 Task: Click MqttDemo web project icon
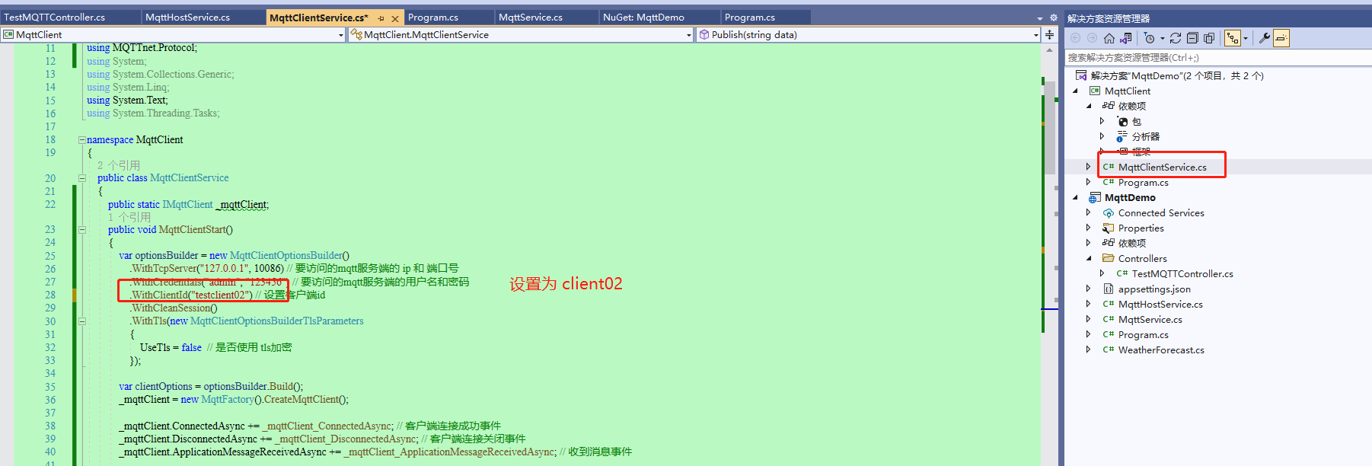point(1095,197)
